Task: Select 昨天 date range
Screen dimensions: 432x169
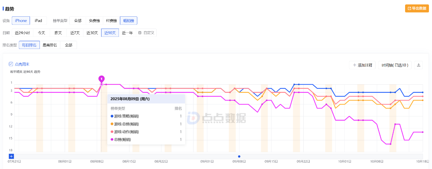Action: pos(58,33)
